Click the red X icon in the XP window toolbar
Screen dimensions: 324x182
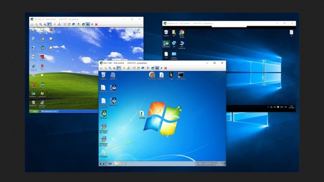[96, 24]
